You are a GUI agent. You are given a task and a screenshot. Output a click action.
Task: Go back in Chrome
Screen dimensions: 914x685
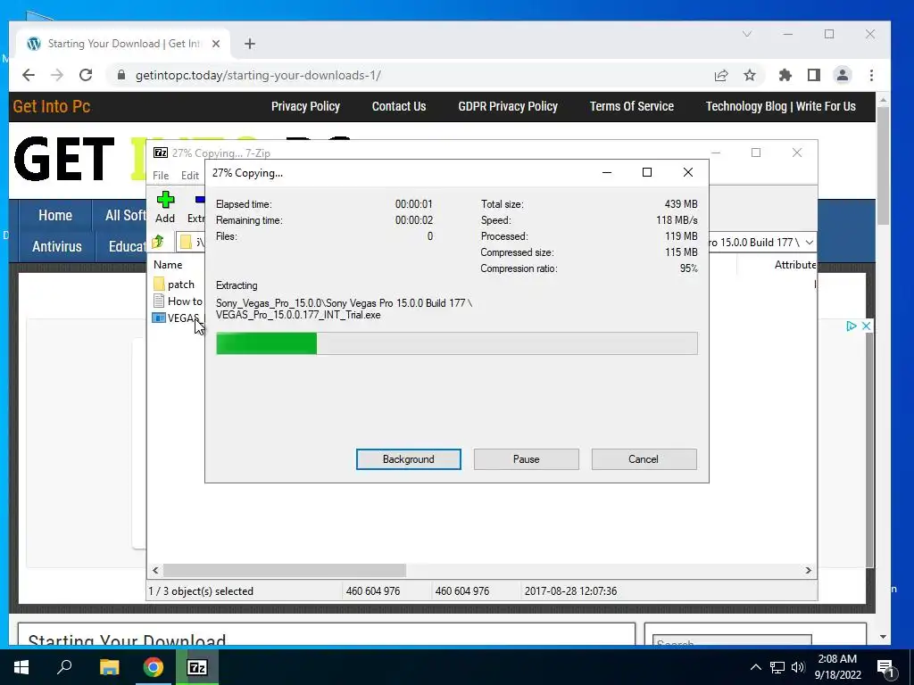tap(28, 75)
